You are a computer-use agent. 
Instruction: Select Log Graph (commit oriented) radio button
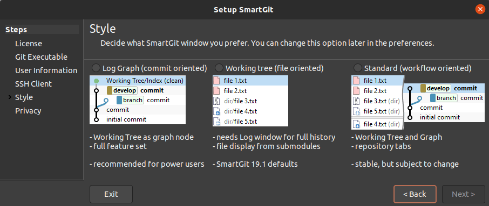[97, 68]
